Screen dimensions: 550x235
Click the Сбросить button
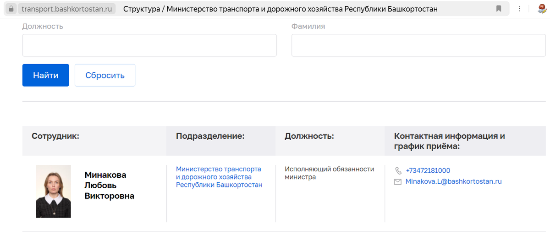[x=105, y=75]
